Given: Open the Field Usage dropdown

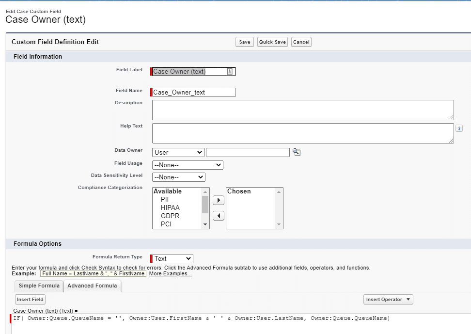Looking at the screenshot, I should point(188,165).
